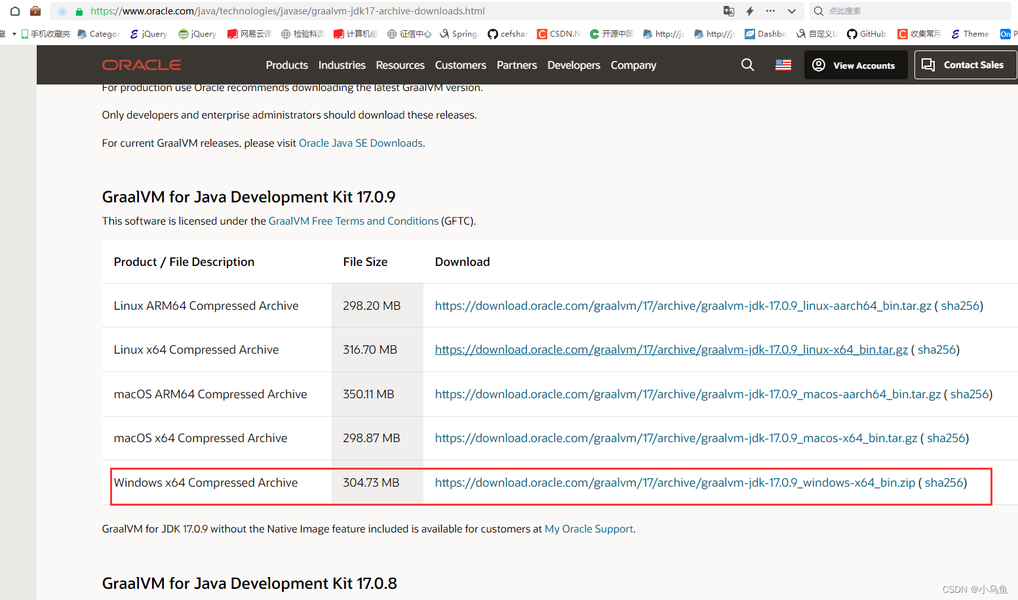The width and height of the screenshot is (1018, 600).
Task: Open the first jQuery bookmark
Action: pos(148,34)
